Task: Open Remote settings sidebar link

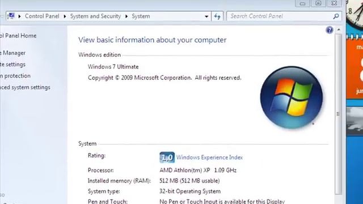Action: click(12, 64)
